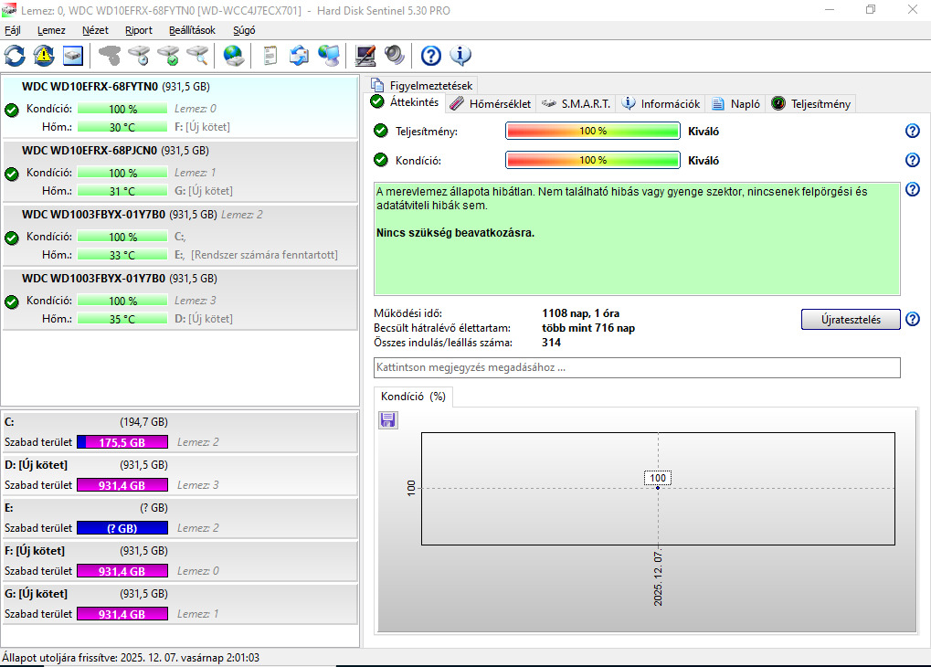Screen dimensions: 931x667
Task: Click the blue question mark toolbar icon
Action: pos(431,56)
